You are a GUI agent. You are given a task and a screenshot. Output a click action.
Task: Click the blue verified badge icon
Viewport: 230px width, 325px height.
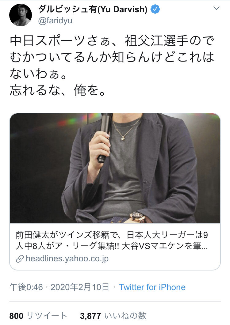pyautogui.click(x=155, y=9)
